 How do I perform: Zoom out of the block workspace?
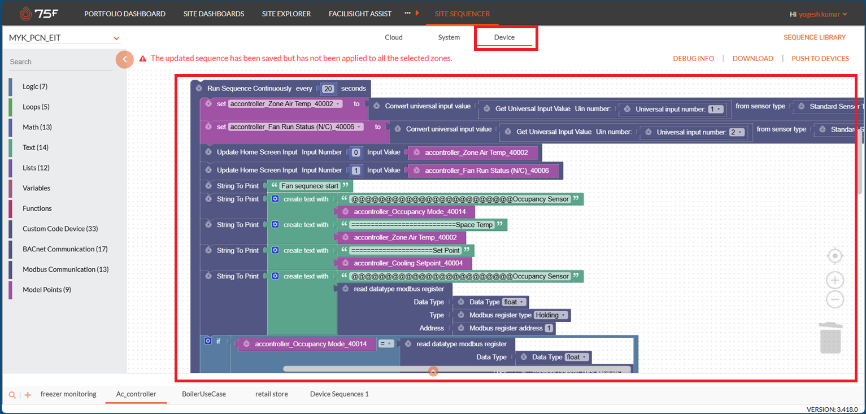pos(835,299)
